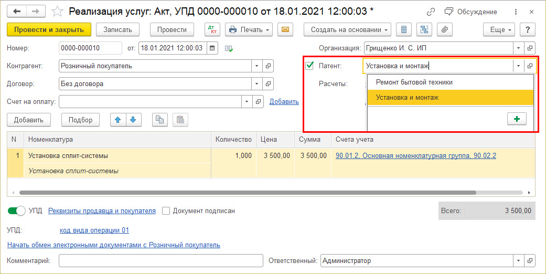546x274 pixels.
Task: Copy rows to clipboard icon
Action: (160, 120)
